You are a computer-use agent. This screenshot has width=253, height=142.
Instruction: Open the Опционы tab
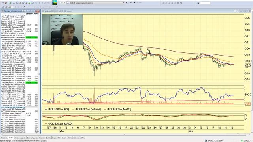pos(76,138)
